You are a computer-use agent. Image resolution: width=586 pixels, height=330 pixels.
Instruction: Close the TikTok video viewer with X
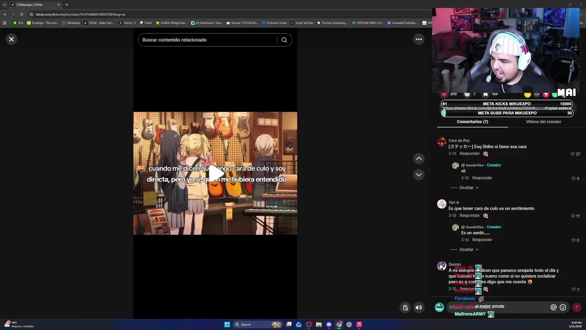point(11,39)
